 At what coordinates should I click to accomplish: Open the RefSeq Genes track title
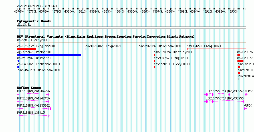[x=29, y=88]
